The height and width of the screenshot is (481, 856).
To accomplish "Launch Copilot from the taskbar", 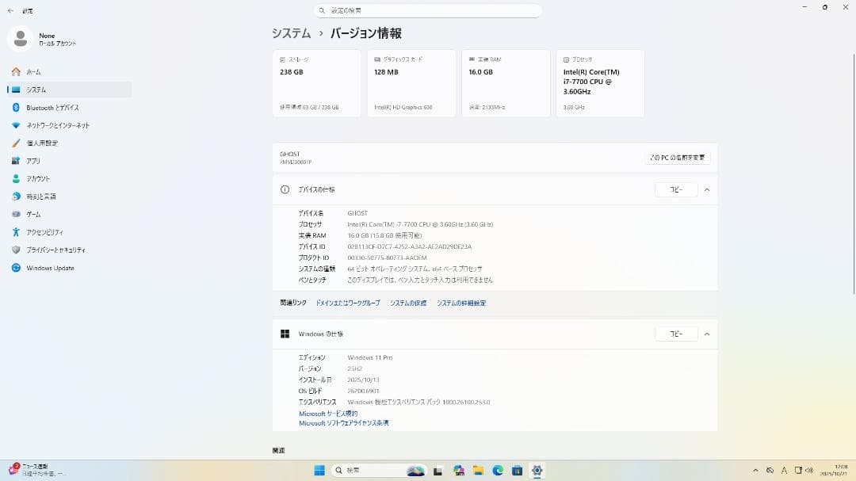I will pos(416,470).
